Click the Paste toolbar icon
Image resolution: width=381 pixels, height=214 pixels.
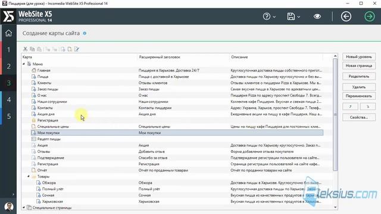tap(39, 49)
